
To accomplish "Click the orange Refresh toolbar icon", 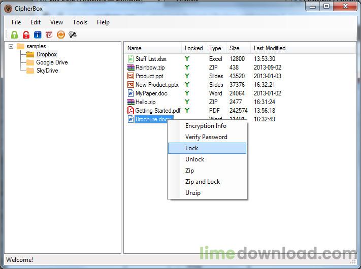I will tap(61, 35).
